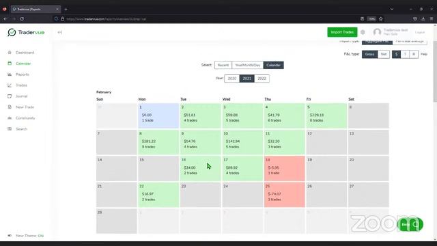The height and width of the screenshot is (246, 437).
Task: Click the zoom level indicator in address bar
Action: (x=371, y=18)
